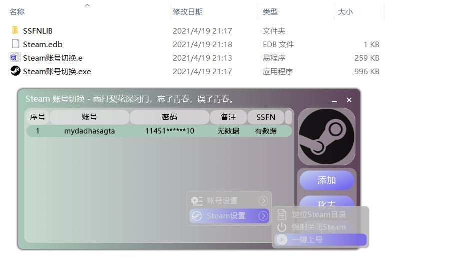The image size is (459, 280).
Task: Select the Steam账号切换.e file name
Action: [x=53, y=58]
